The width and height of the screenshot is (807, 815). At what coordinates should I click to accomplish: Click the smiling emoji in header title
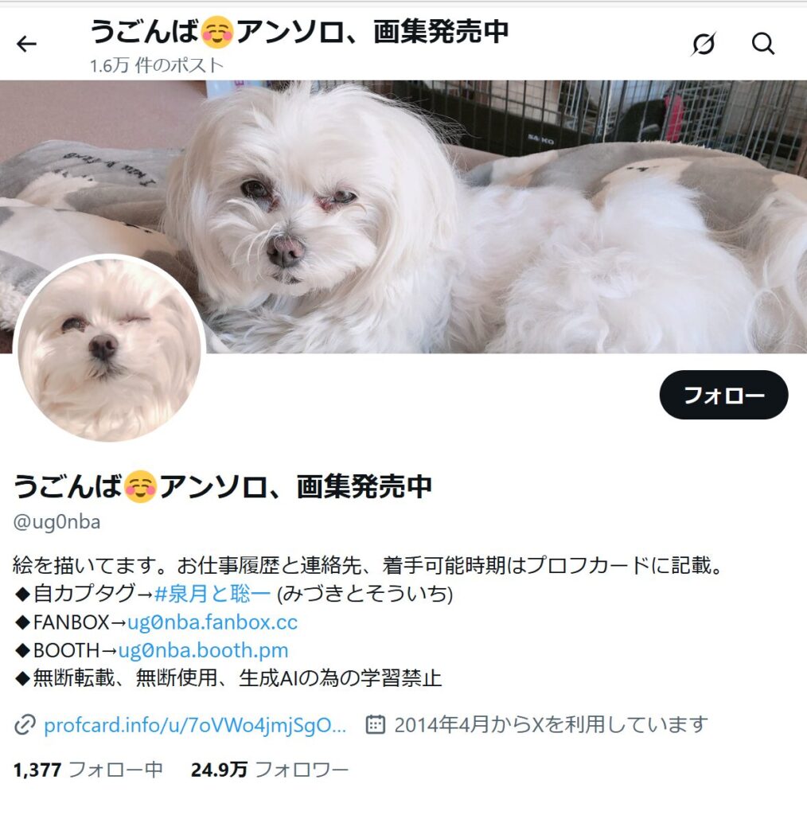(217, 32)
